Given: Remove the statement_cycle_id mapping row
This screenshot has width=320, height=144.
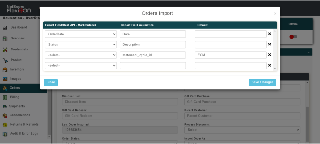Looking at the screenshot, I should click(269, 55).
